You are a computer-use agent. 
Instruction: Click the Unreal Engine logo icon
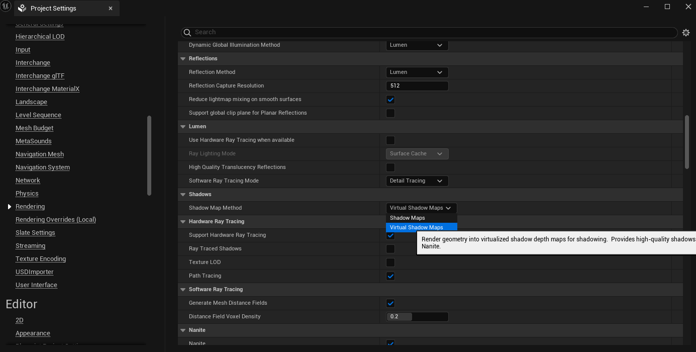(x=7, y=7)
